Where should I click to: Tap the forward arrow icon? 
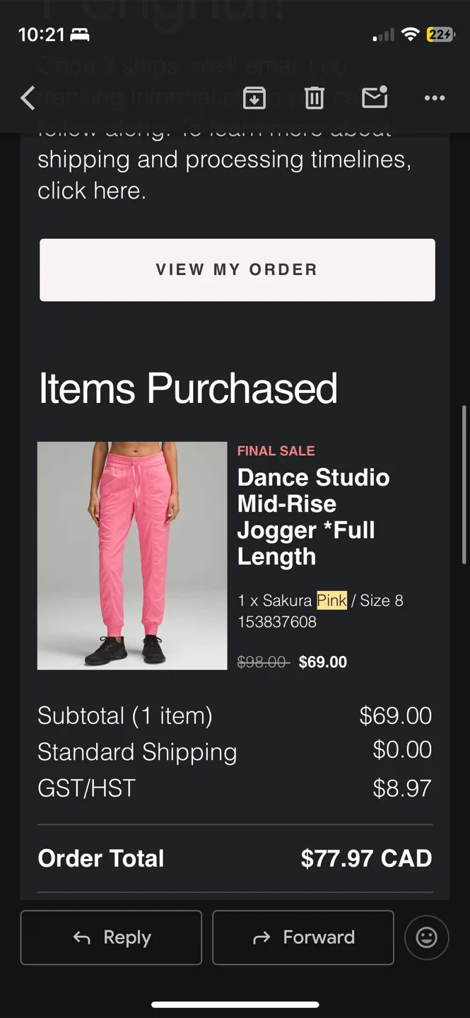tap(262, 937)
